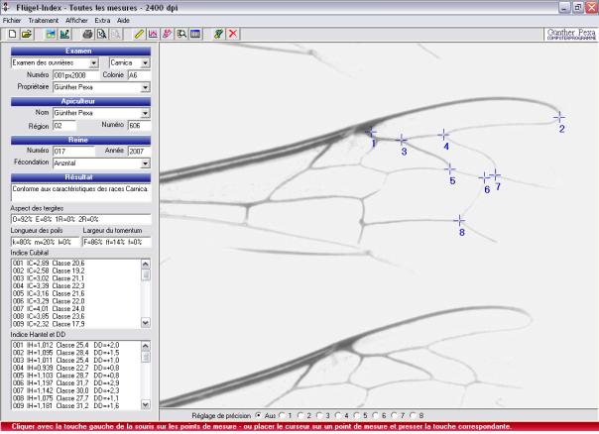Screen dimensions: 599x434
Task: Click the landscape image icon in toolbar
Action: [x=50, y=34]
